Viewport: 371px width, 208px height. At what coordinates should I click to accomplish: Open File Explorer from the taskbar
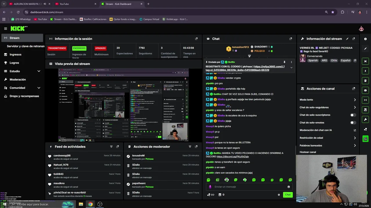[81, 204]
